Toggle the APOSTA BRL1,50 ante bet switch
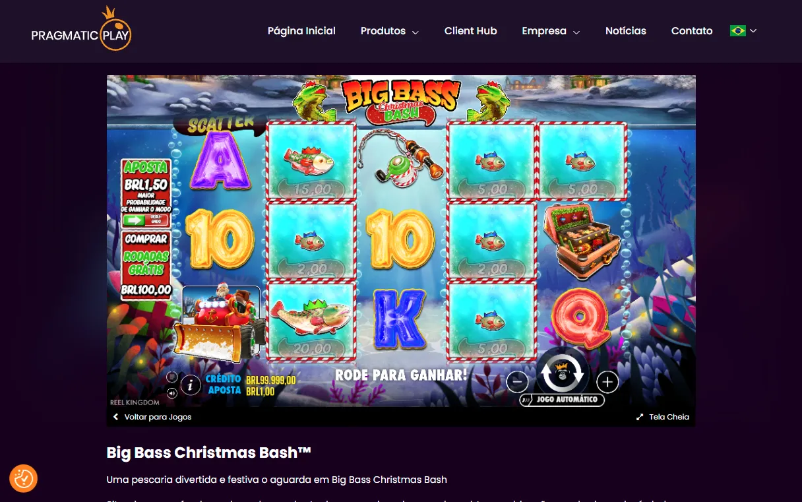This screenshot has width=802, height=502. (146, 220)
